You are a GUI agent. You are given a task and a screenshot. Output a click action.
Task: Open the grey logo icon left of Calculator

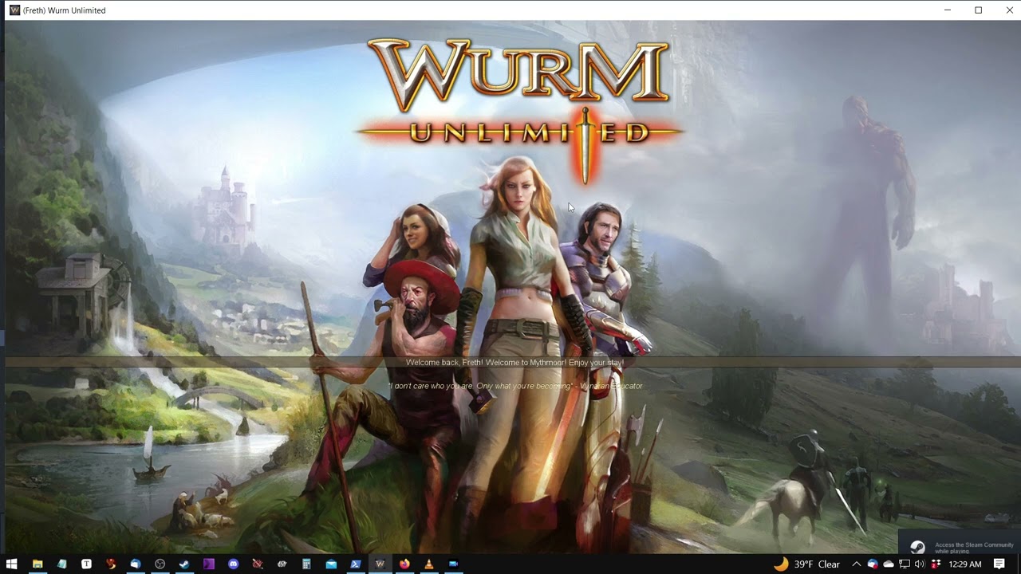click(x=282, y=564)
